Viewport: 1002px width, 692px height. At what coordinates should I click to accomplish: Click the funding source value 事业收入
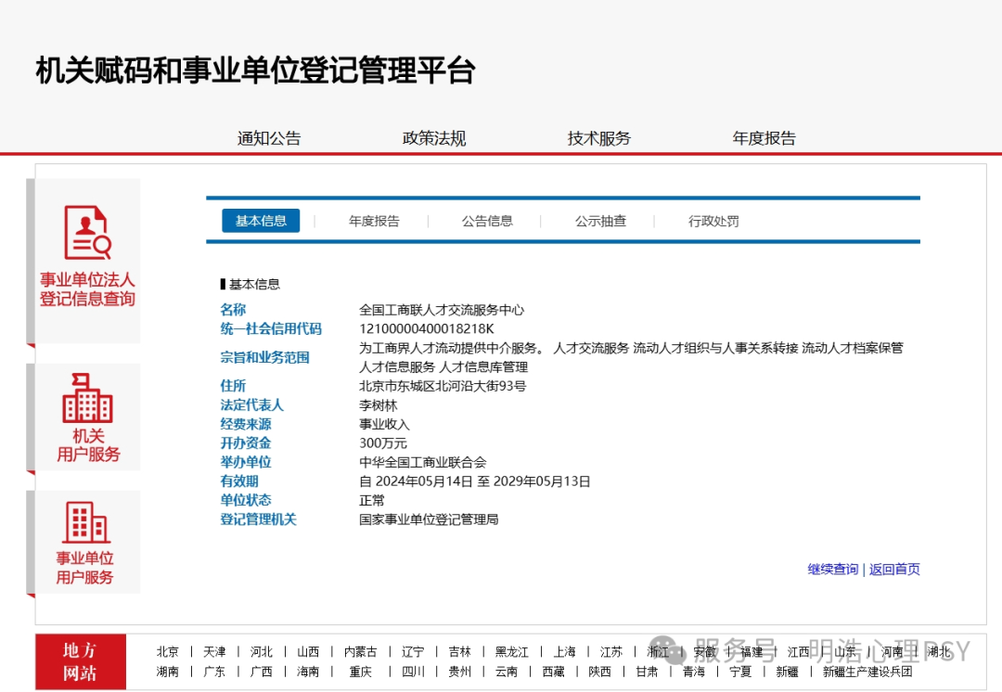[384, 424]
